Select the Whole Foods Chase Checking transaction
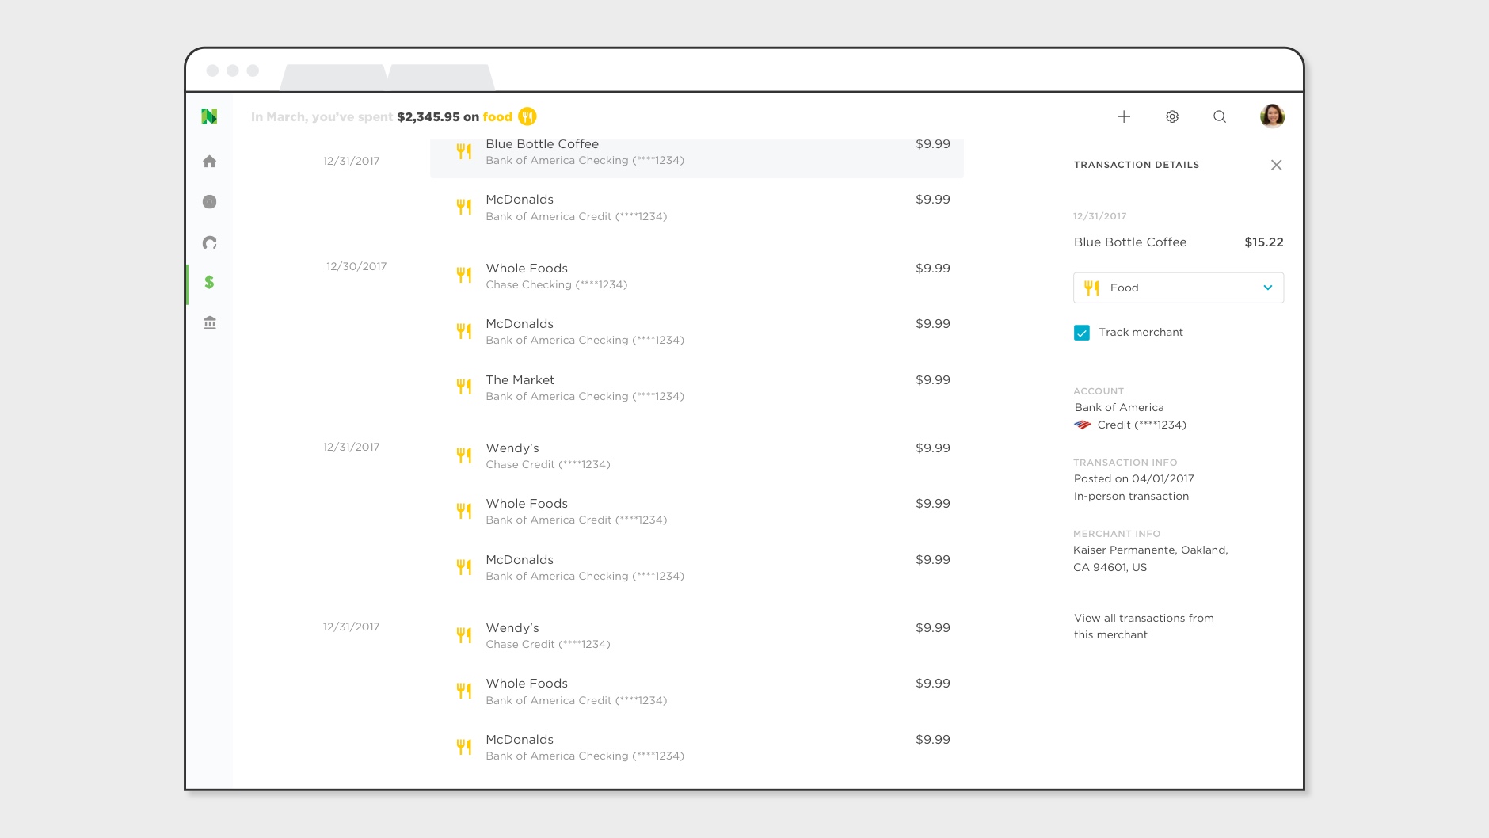The width and height of the screenshot is (1489, 838). pyautogui.click(x=697, y=276)
